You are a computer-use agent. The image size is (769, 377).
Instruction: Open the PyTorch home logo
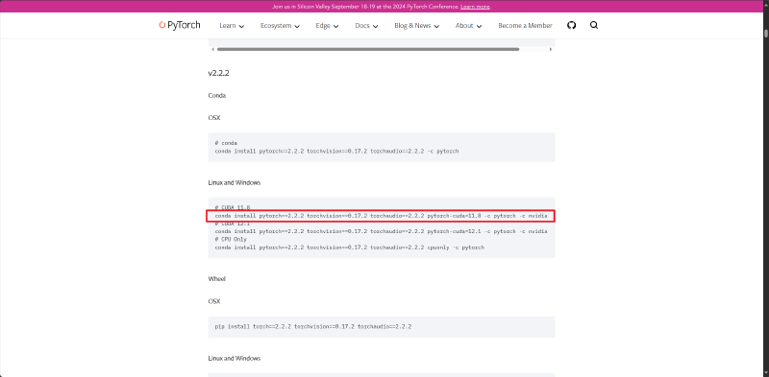180,26
